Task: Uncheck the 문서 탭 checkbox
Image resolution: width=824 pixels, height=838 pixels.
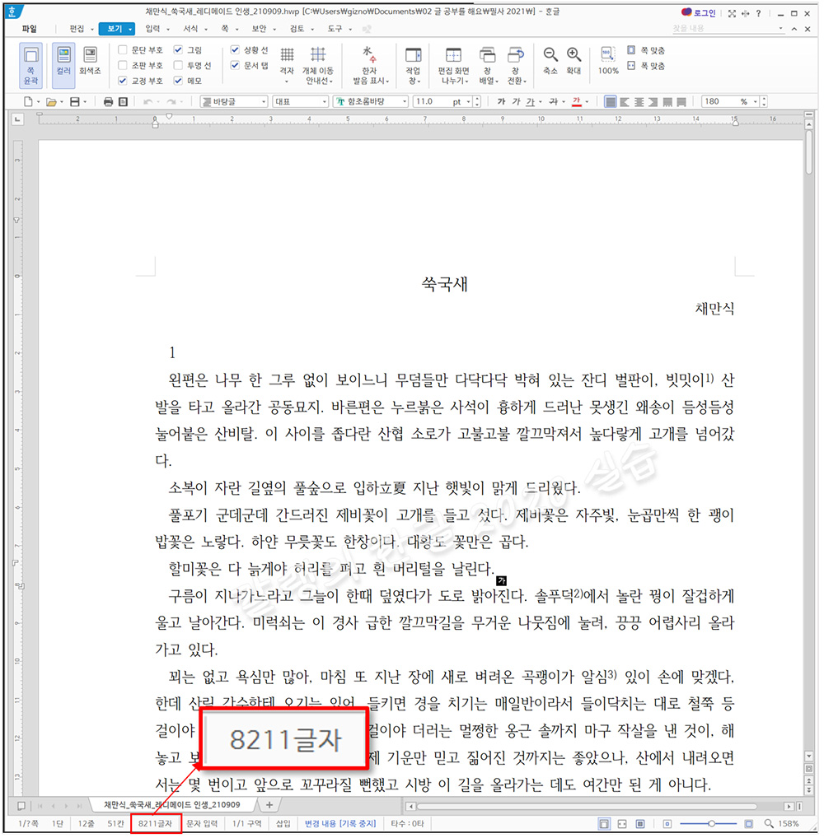Action: 235,65
